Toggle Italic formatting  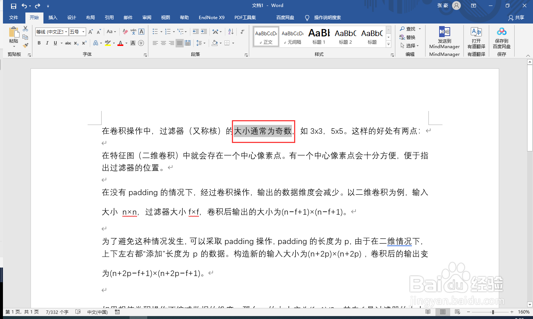pyautogui.click(x=47, y=43)
